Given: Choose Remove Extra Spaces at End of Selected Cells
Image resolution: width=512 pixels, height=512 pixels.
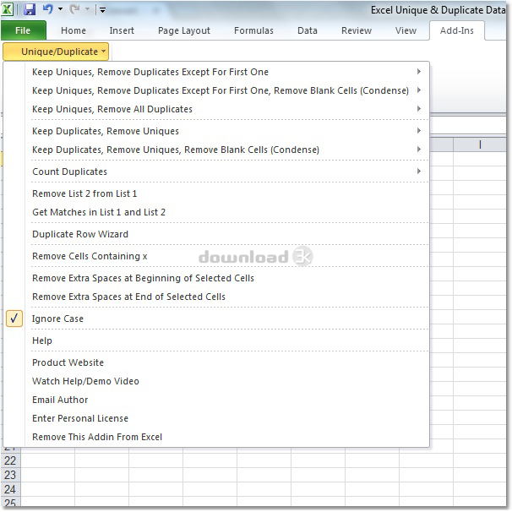Looking at the screenshot, I should click(x=128, y=297).
